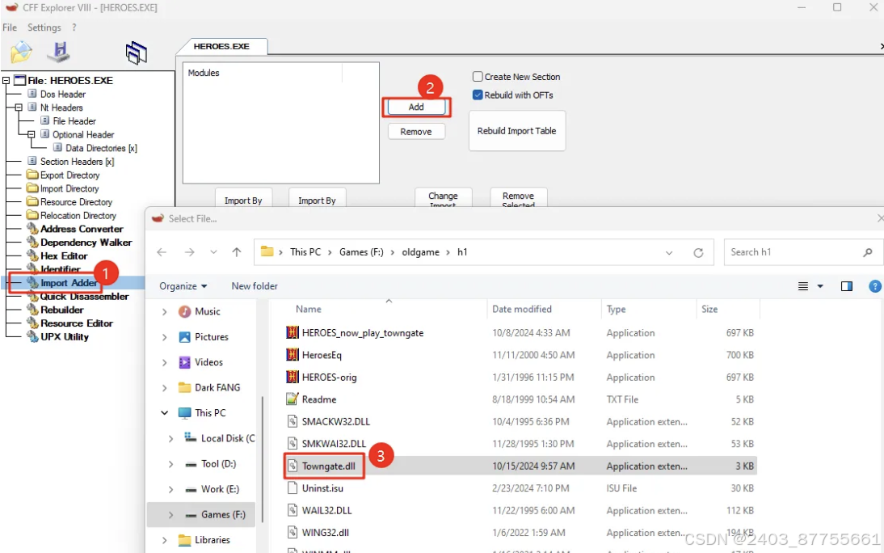Uncheck Rebuild with OFTs checkbox
Viewport: 884px width, 553px height.
tap(478, 95)
